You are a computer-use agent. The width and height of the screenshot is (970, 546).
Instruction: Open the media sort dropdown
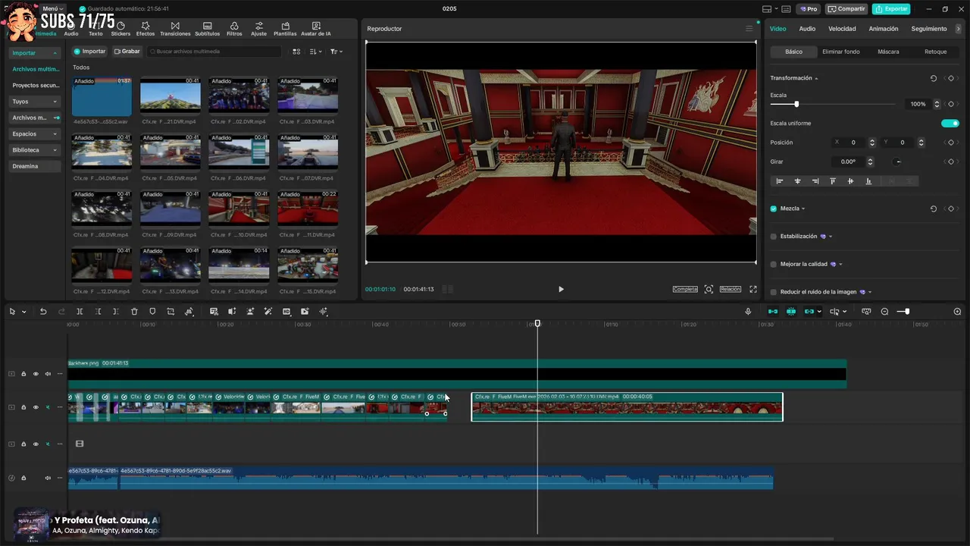(316, 52)
